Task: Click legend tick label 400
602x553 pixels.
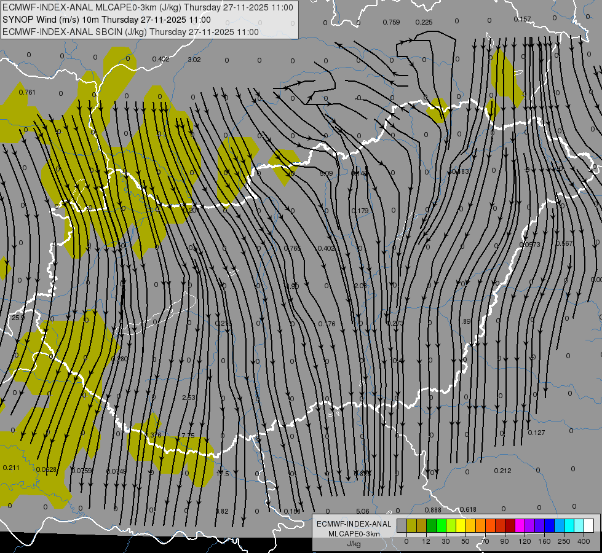Action: click(x=584, y=541)
